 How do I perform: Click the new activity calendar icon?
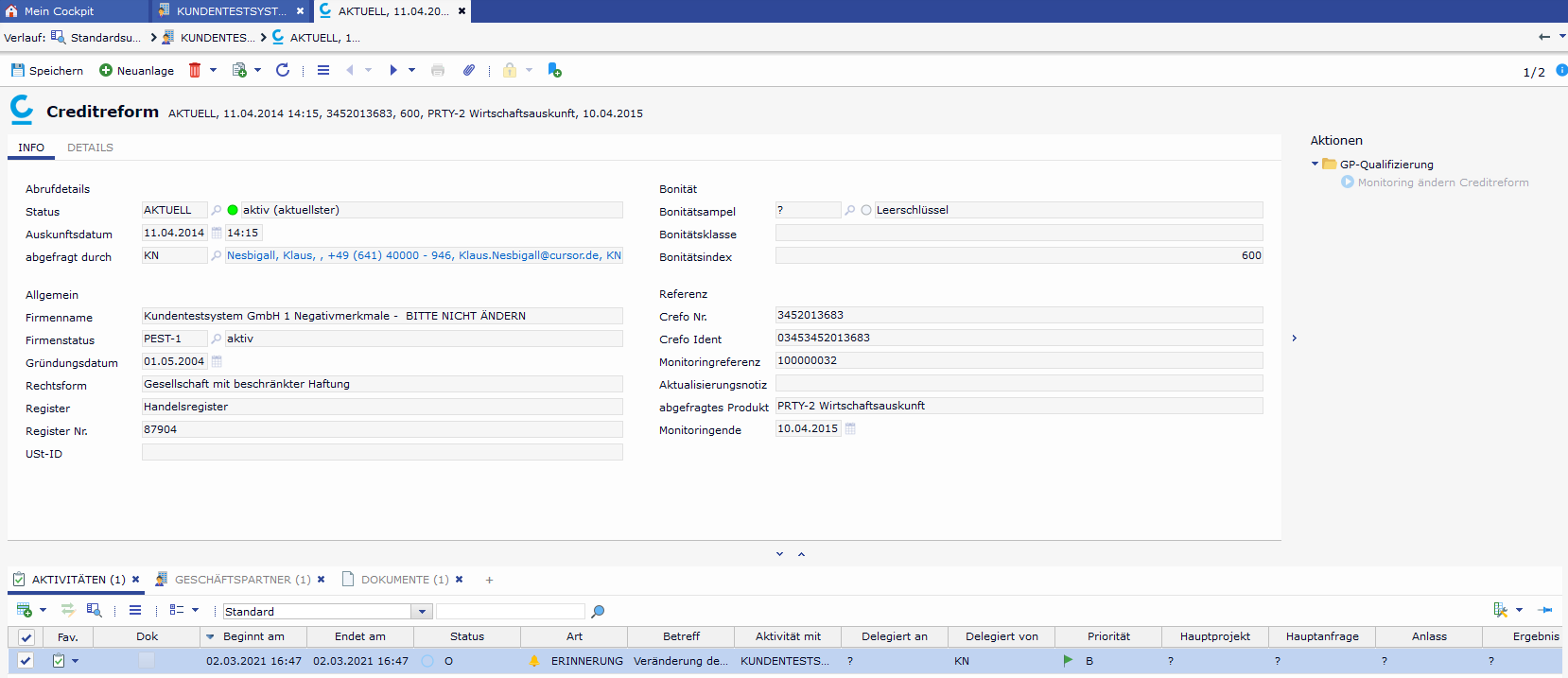(25, 611)
